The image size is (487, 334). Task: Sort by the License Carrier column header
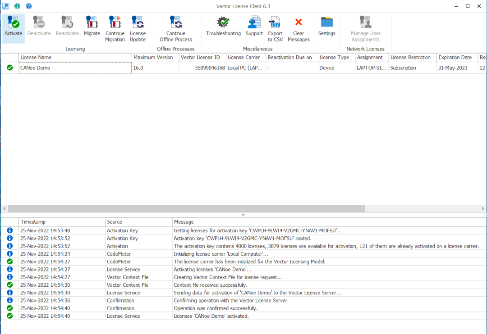pyautogui.click(x=246, y=57)
